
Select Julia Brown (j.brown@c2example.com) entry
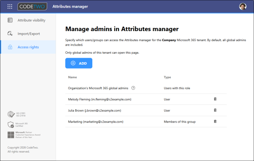coord(94,111)
